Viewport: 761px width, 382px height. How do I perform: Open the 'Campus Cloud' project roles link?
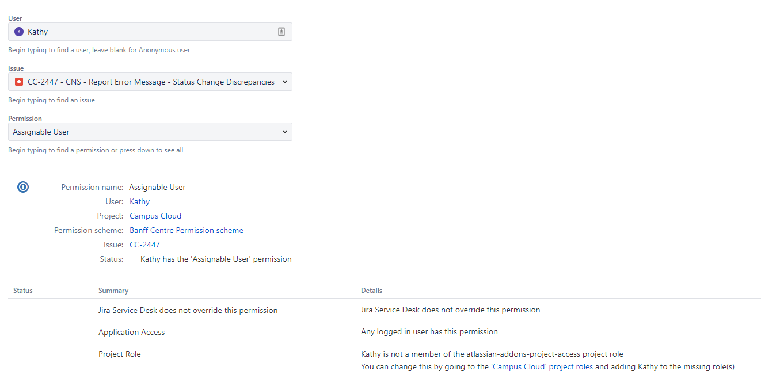click(x=542, y=366)
